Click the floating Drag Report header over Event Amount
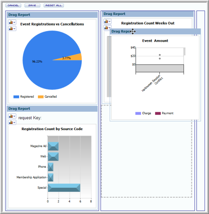The width and height of the screenshot is (209, 214). coord(155,31)
